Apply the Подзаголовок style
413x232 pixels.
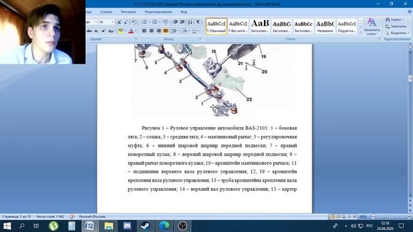coord(347,26)
